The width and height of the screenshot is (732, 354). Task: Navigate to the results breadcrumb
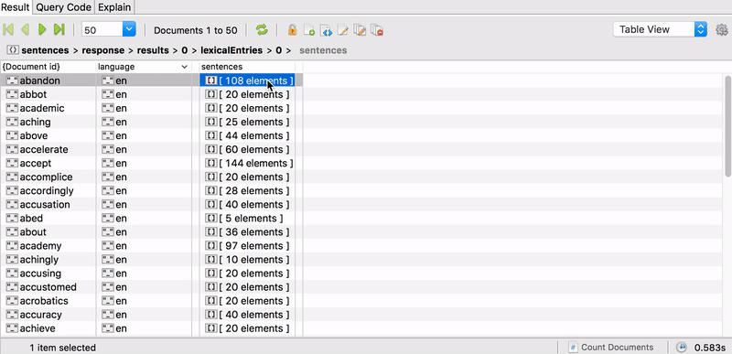click(x=153, y=50)
